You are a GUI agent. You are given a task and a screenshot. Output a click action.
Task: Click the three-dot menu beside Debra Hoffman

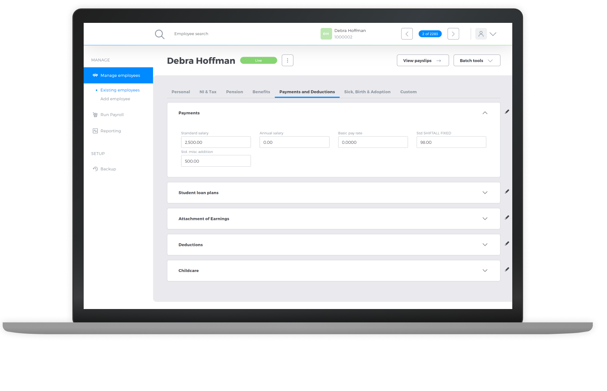tap(287, 60)
